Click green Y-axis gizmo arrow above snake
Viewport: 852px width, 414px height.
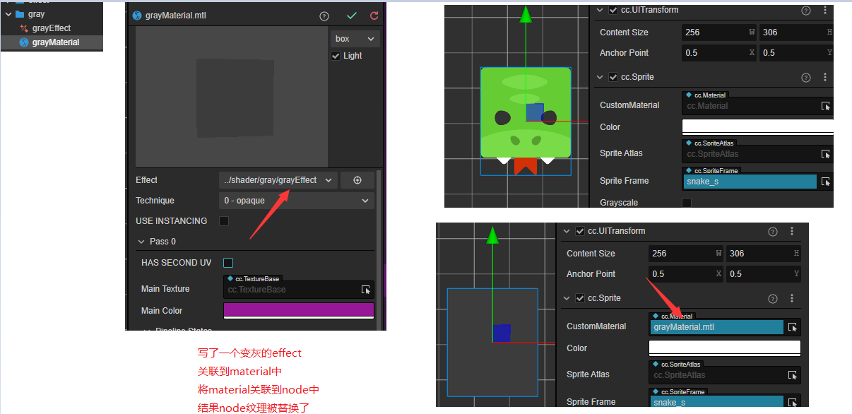tap(525, 16)
